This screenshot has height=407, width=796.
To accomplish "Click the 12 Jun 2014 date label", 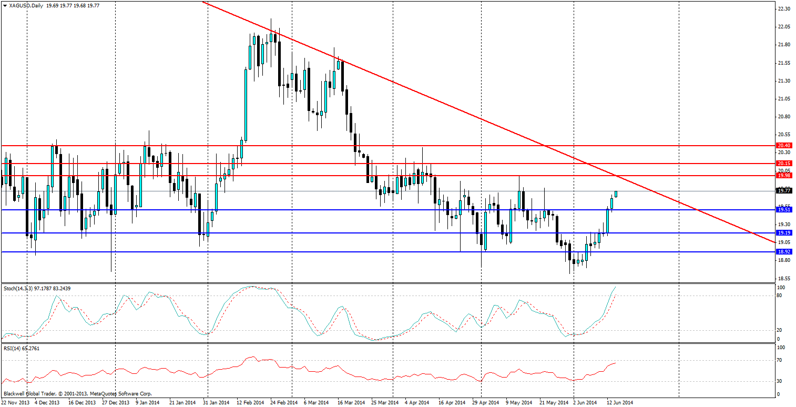I will point(620,403).
